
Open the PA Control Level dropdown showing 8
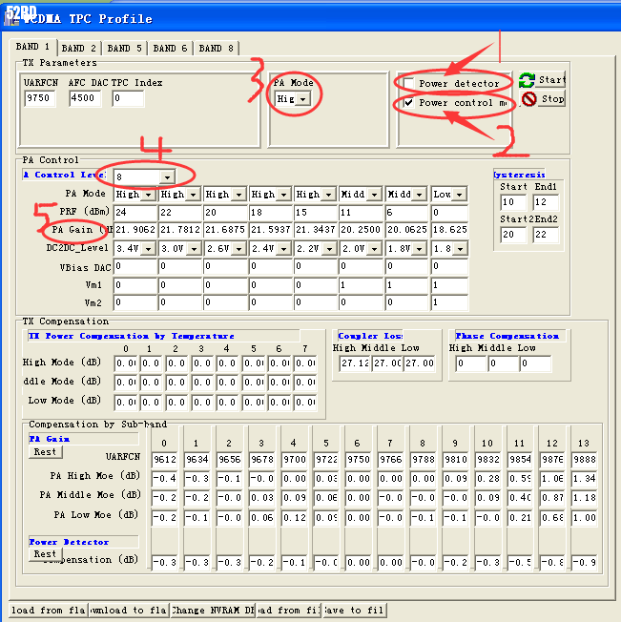[167, 176]
